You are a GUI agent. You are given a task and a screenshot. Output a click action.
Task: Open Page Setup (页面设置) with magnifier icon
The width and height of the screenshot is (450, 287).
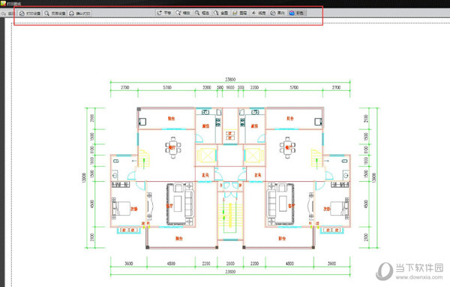pyautogui.click(x=55, y=14)
